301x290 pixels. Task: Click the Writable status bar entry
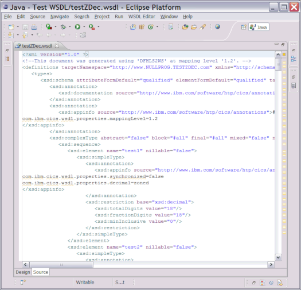[x=85, y=283]
